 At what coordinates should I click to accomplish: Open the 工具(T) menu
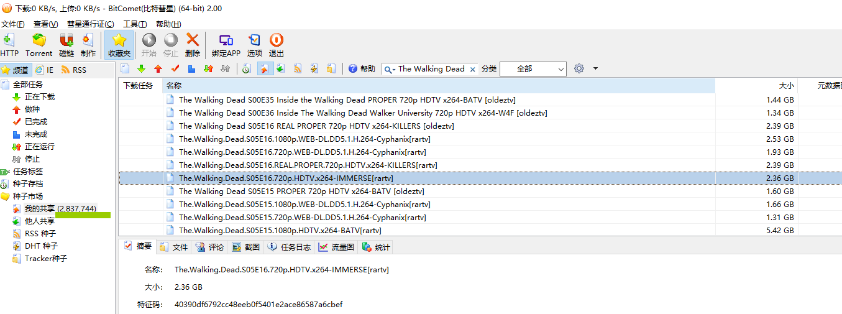tap(135, 24)
